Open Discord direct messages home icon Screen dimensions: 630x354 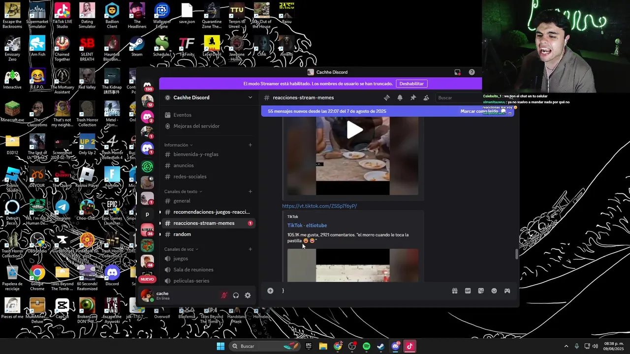[x=147, y=86]
